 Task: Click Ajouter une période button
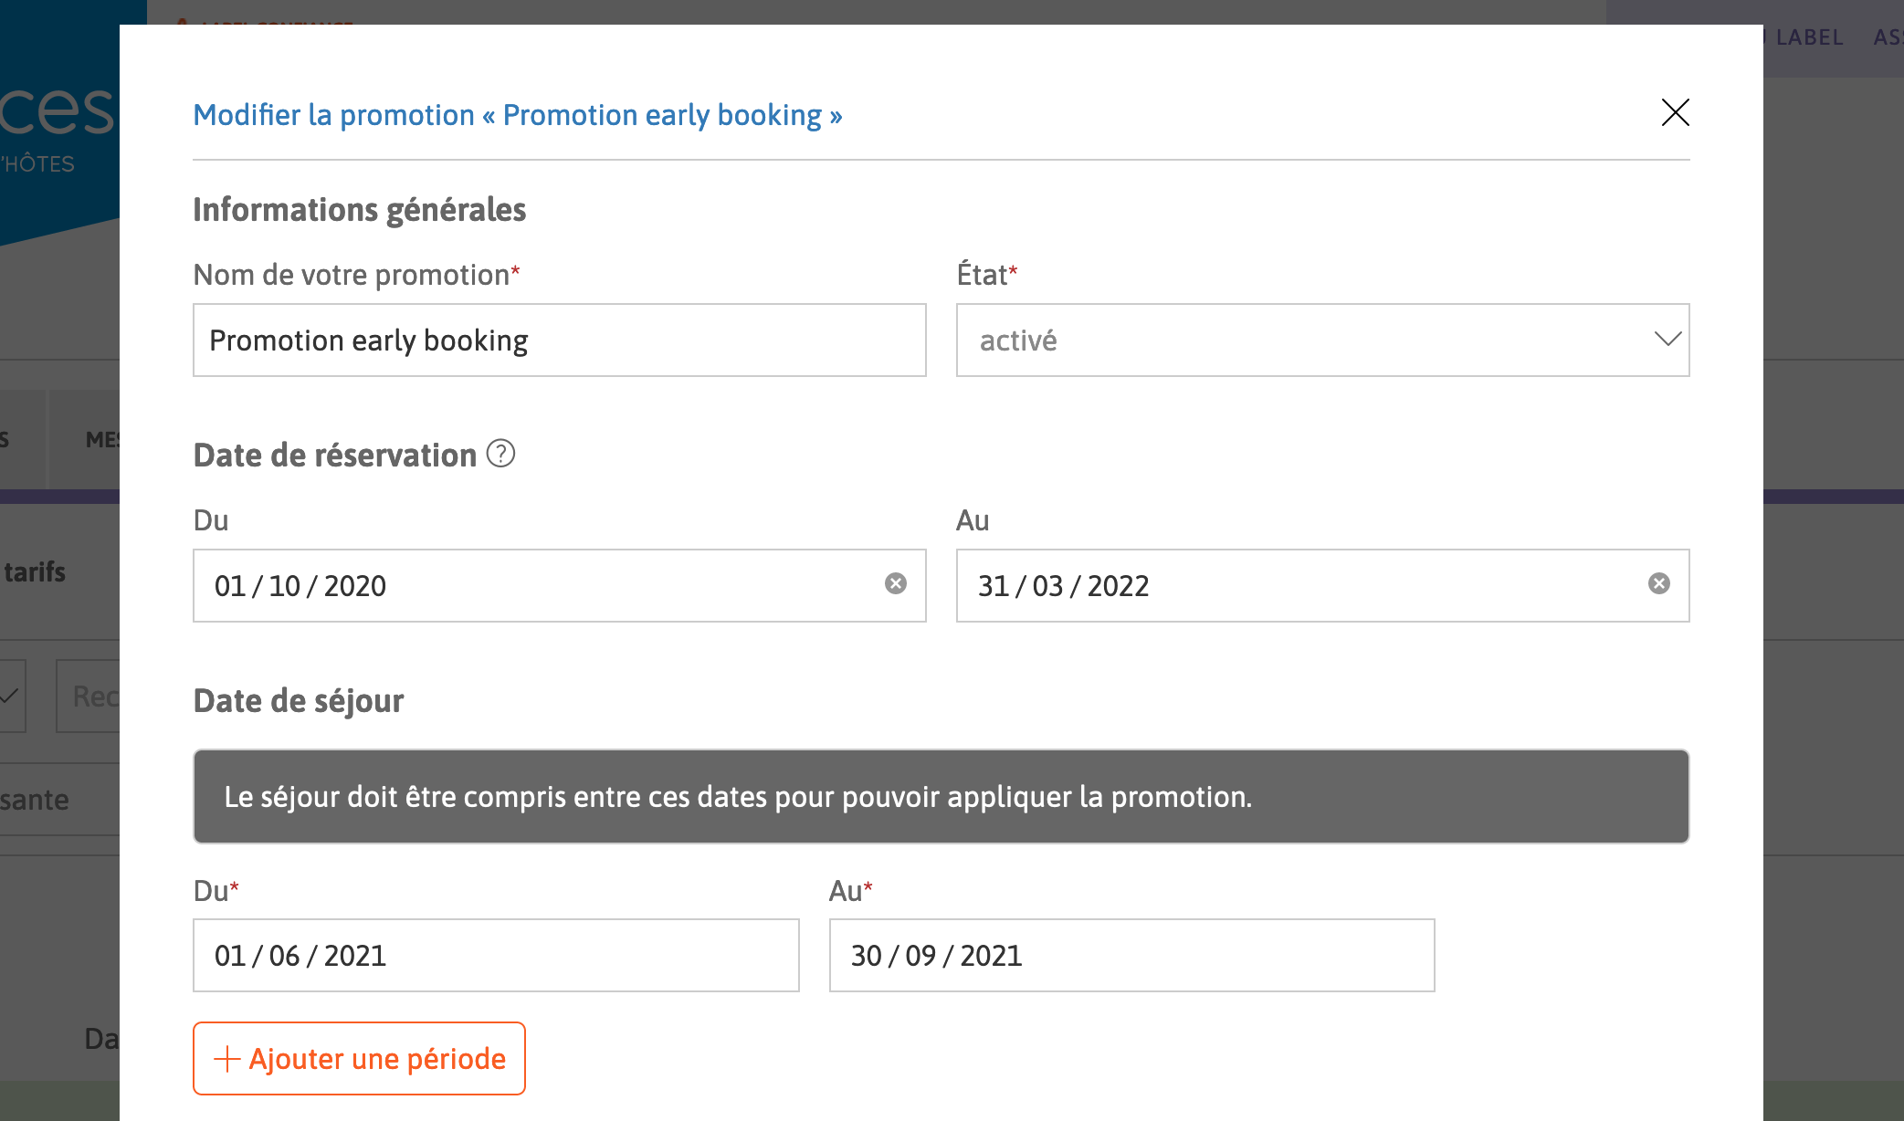[x=358, y=1058]
